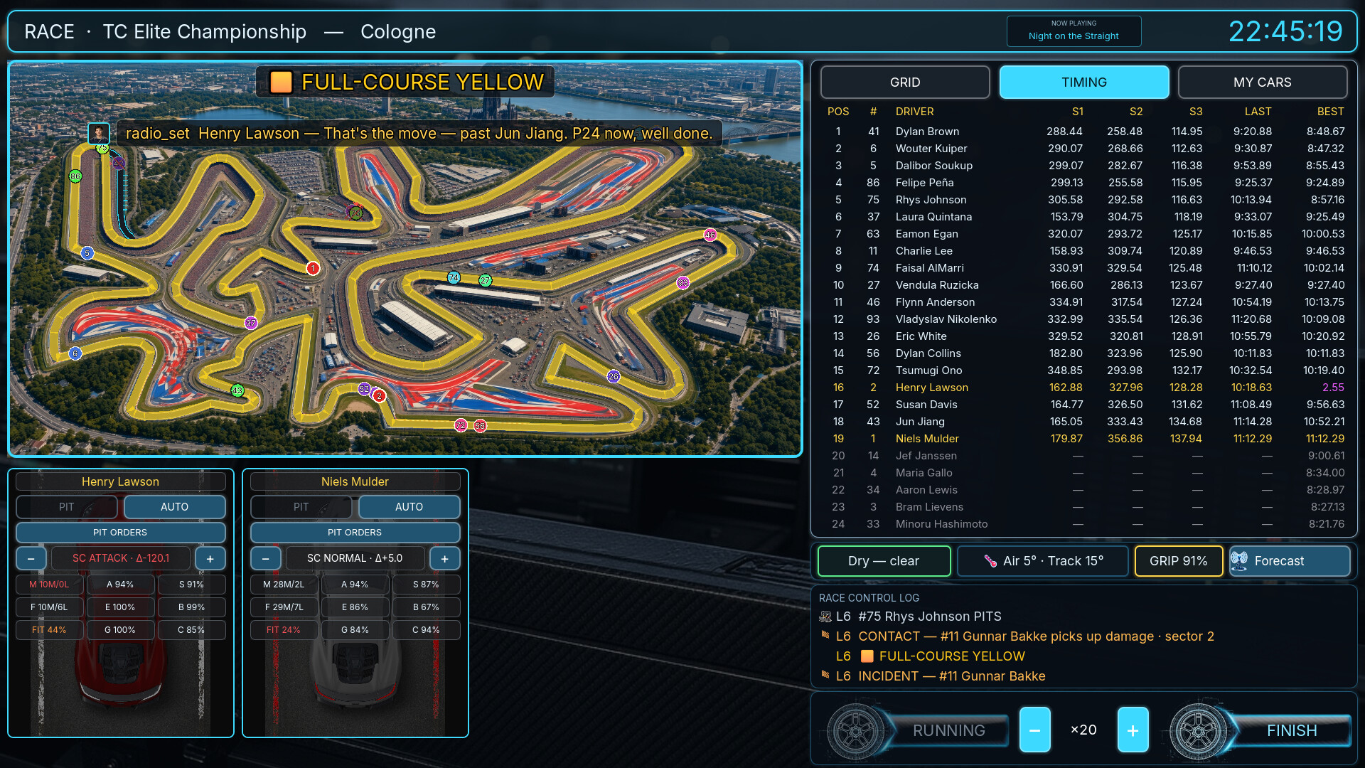Click car marker 6 on track map
1365x768 pixels.
point(75,353)
